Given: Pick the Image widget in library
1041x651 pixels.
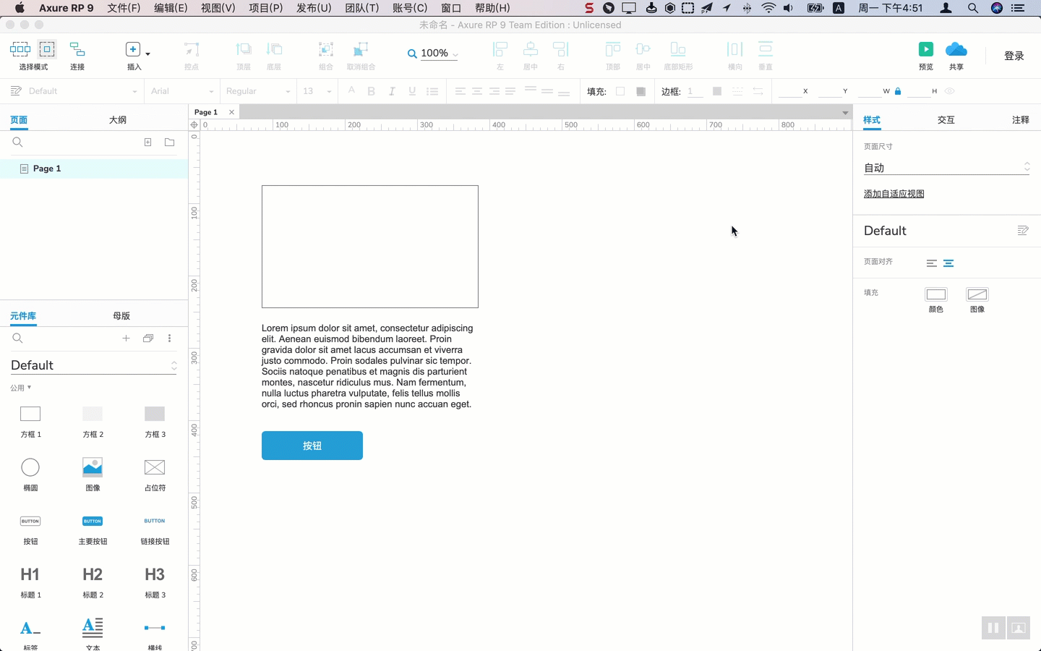Looking at the screenshot, I should tap(93, 467).
